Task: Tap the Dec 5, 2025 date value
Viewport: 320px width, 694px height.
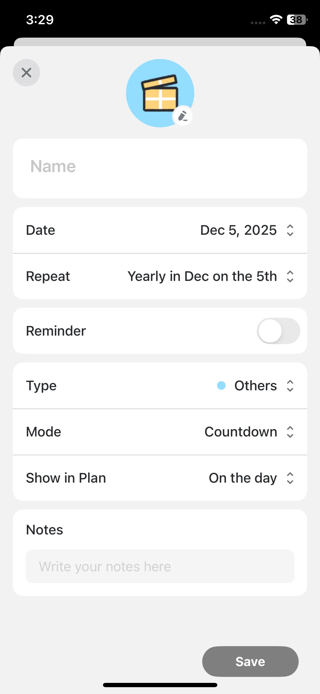Action: [238, 230]
